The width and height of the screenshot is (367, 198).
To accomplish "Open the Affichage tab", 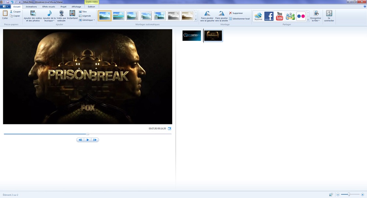I will tap(76, 7).
